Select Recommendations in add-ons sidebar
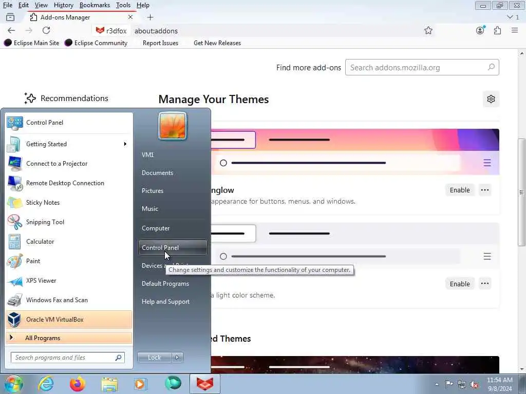 tap(66, 98)
